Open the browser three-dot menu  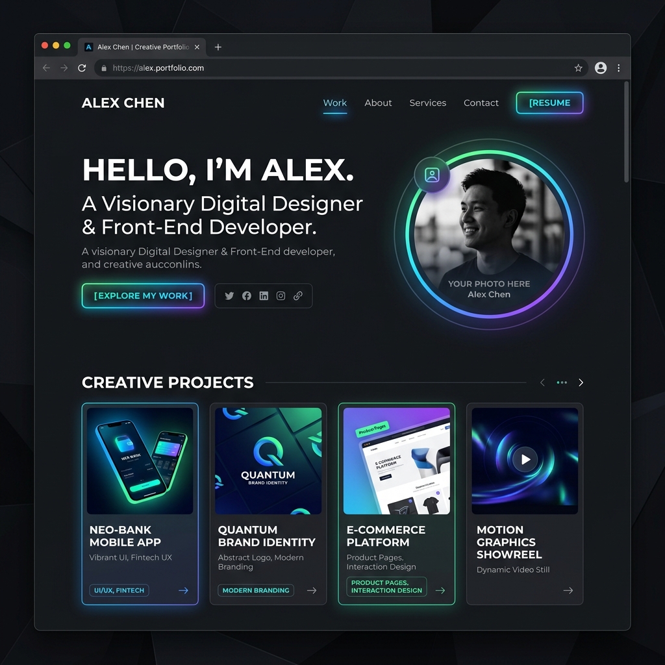[619, 68]
